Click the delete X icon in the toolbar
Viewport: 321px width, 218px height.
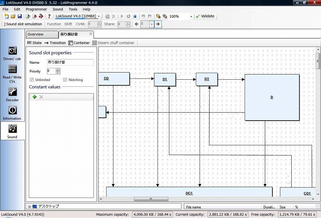[x=114, y=16]
